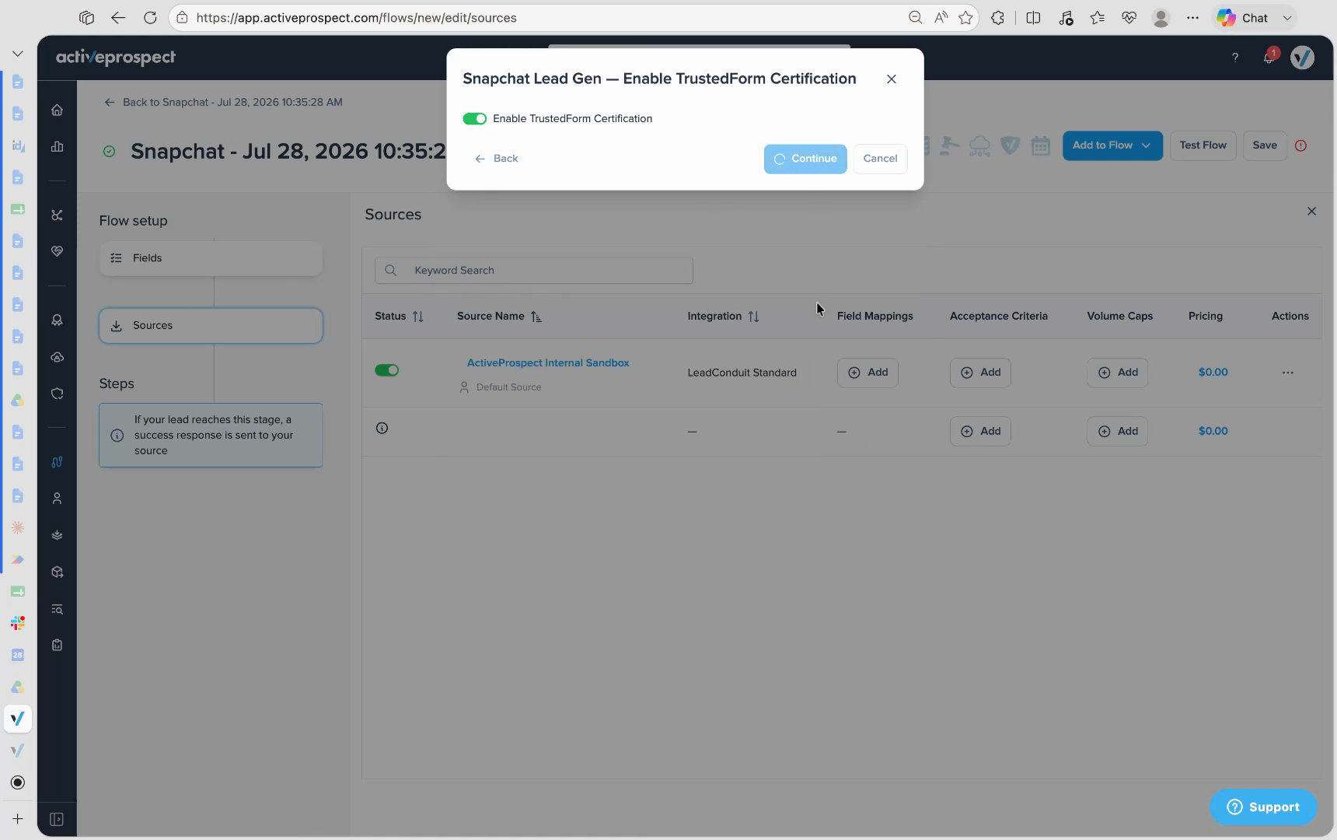Click the gavel icon in flow toolbar

coord(949,145)
